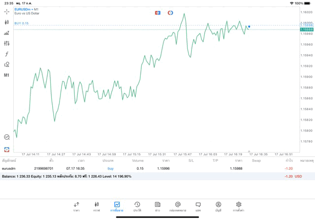315x220 pixels.
Task: Select the eurusdm buy position row
Action: point(148,168)
